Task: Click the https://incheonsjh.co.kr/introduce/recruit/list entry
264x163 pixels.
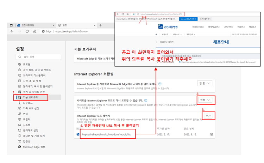Action: click(106, 134)
